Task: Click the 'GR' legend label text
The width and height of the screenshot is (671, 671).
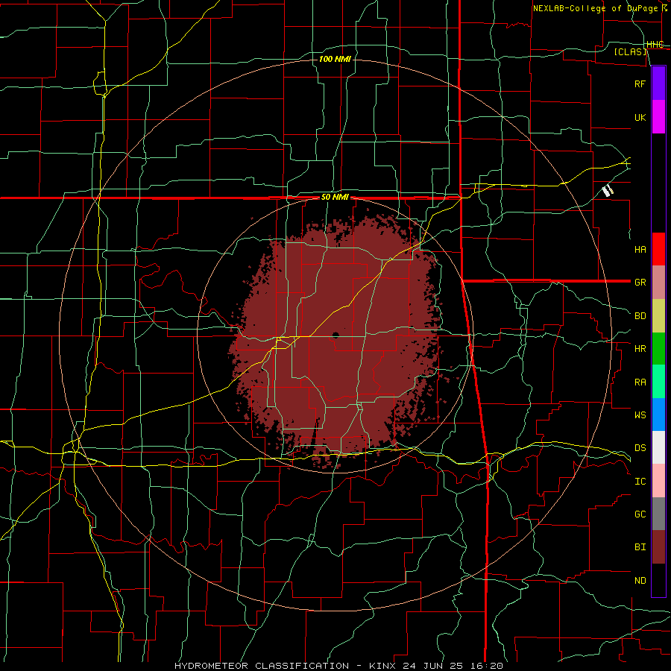Action: [x=640, y=283]
